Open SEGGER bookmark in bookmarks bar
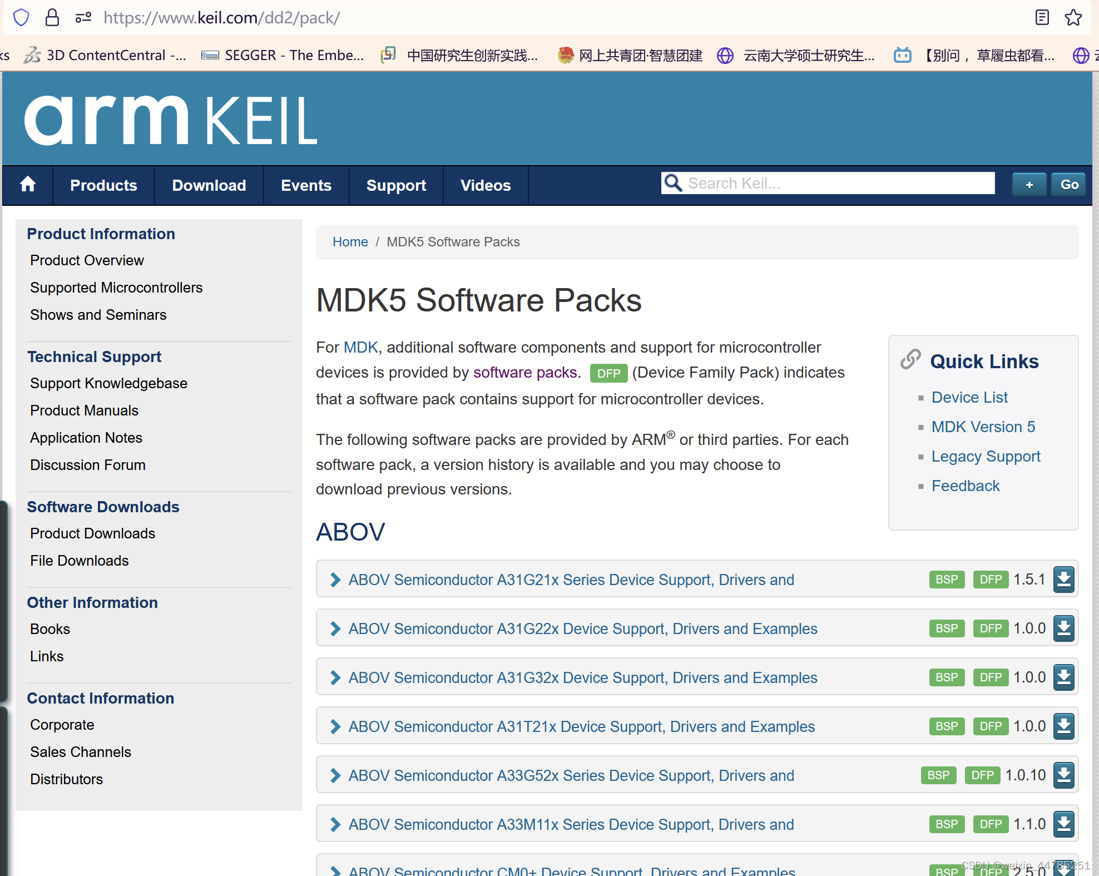Screen dimensions: 1099x876 tap(283, 55)
